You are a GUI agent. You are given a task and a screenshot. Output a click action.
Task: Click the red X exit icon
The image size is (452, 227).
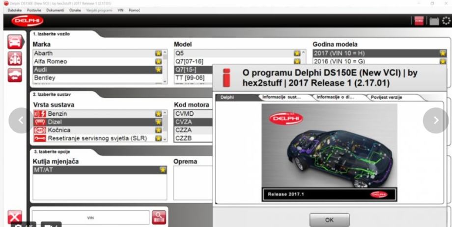coord(14,217)
